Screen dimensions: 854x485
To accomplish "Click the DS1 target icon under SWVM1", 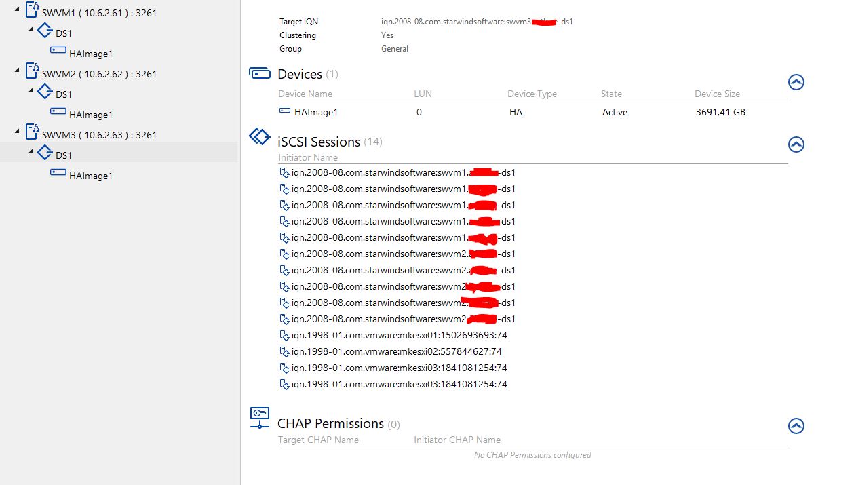I will click(45, 32).
